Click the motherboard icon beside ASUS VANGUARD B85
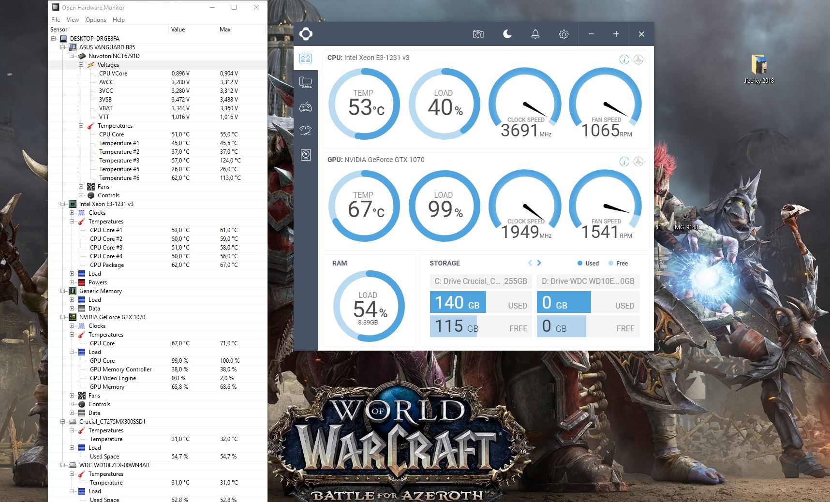830x502 pixels. coord(73,47)
